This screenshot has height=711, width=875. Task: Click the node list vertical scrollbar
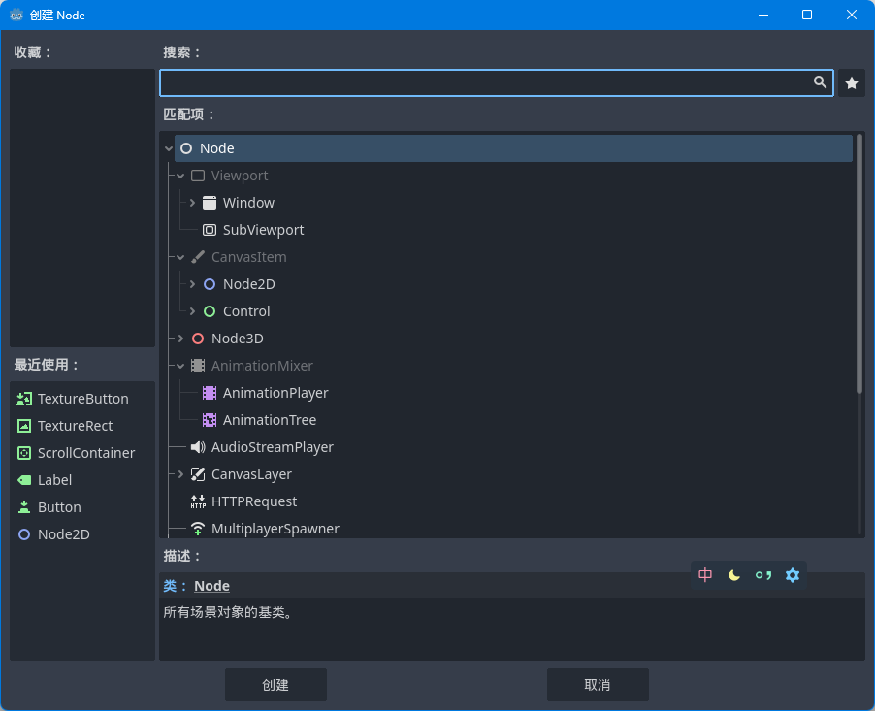(x=859, y=262)
